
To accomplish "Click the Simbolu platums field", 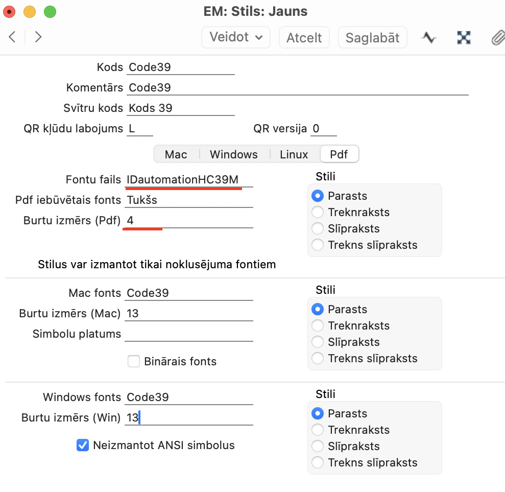I will click(189, 334).
